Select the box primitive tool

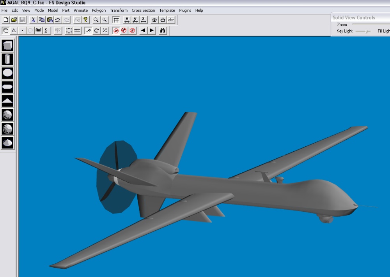(x=8, y=46)
